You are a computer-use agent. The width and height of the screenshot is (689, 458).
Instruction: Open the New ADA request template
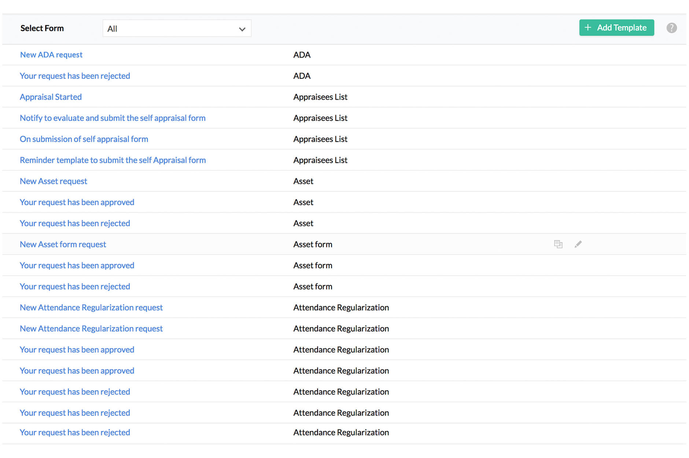tap(51, 55)
